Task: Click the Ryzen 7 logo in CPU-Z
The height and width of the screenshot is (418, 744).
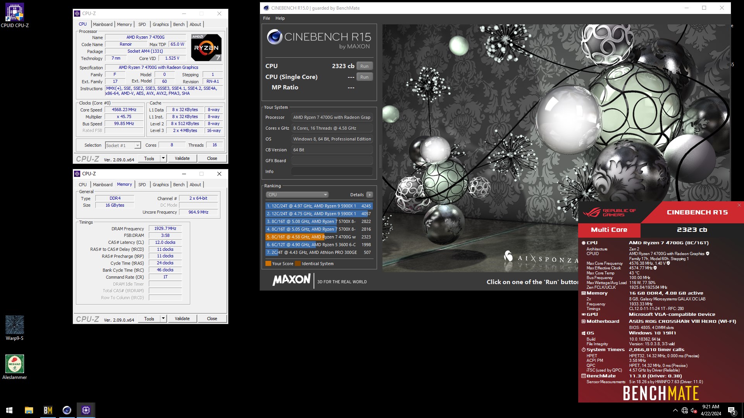Action: pos(206,48)
